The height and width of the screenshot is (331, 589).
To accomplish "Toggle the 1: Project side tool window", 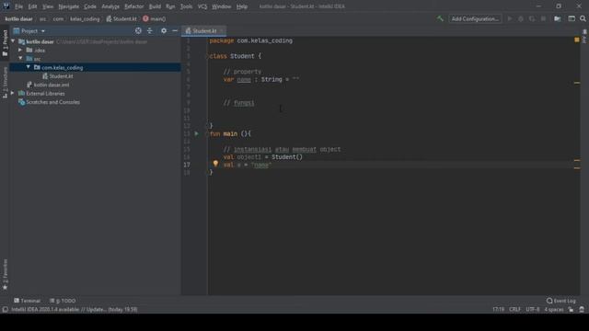I will click(x=5, y=43).
